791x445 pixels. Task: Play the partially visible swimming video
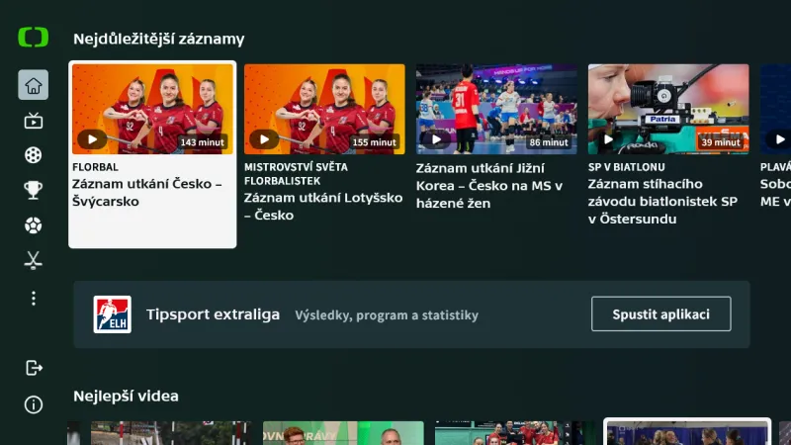point(779,139)
